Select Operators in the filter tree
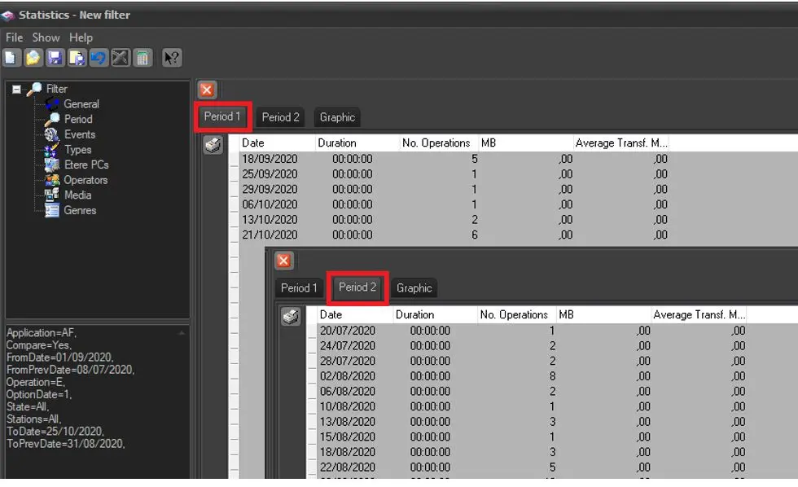Screen dimensions: 798x487 click(85, 180)
